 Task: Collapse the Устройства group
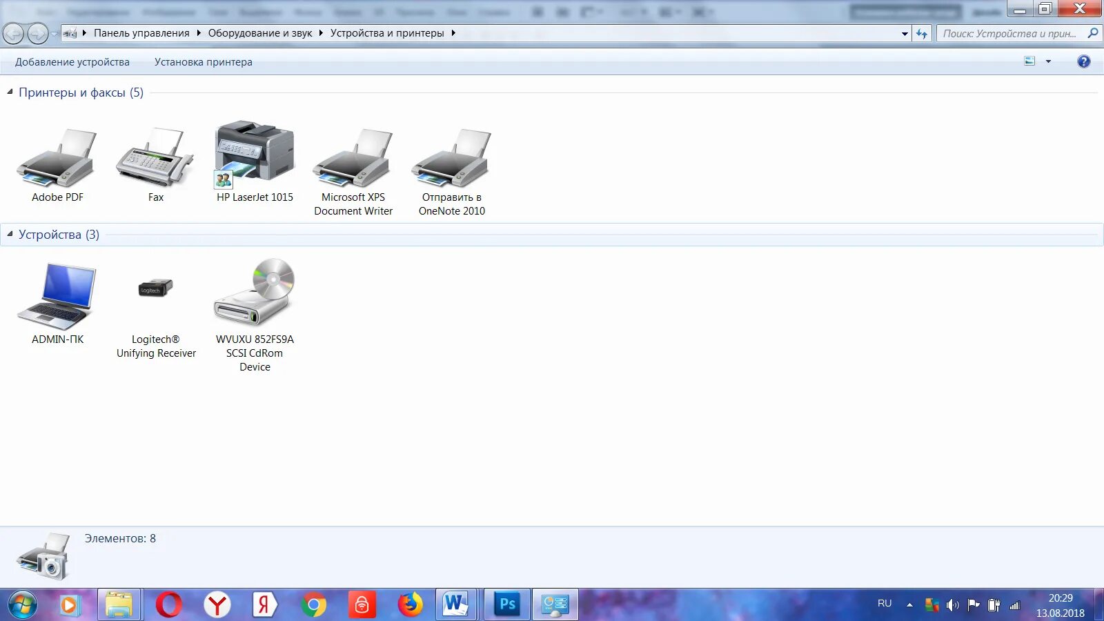pos(10,234)
